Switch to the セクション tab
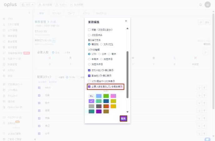Image resolution: width=215 pixels, height=141 pixels. [x=57, y=13]
